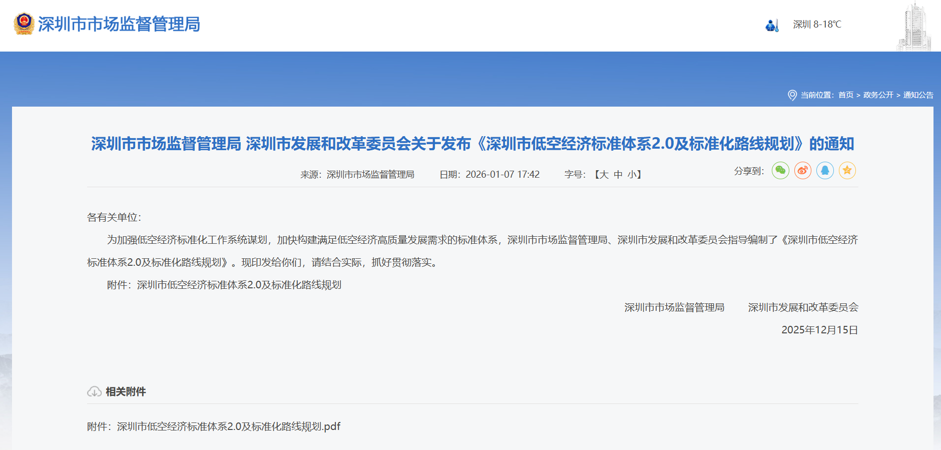Click the weather icon beside 深圳 8-18℃
The width and height of the screenshot is (941, 450).
point(772,25)
